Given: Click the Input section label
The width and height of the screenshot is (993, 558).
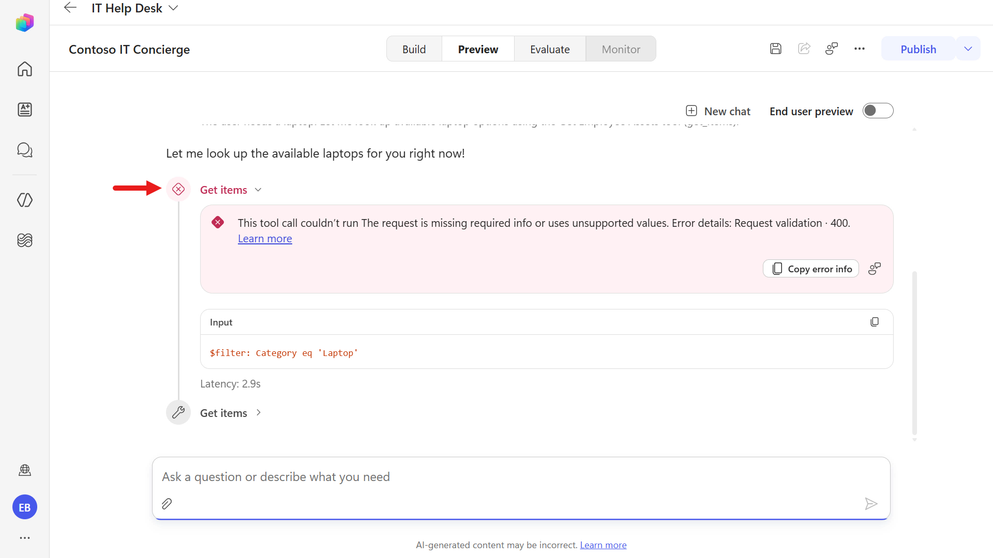Looking at the screenshot, I should point(221,322).
